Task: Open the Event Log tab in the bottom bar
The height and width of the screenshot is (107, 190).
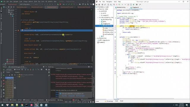Action: [76, 100]
